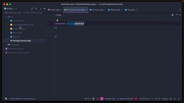This screenshot has width=184, height=103.
Task: Open Material Palenight theme switcher
Action: tap(125, 99)
